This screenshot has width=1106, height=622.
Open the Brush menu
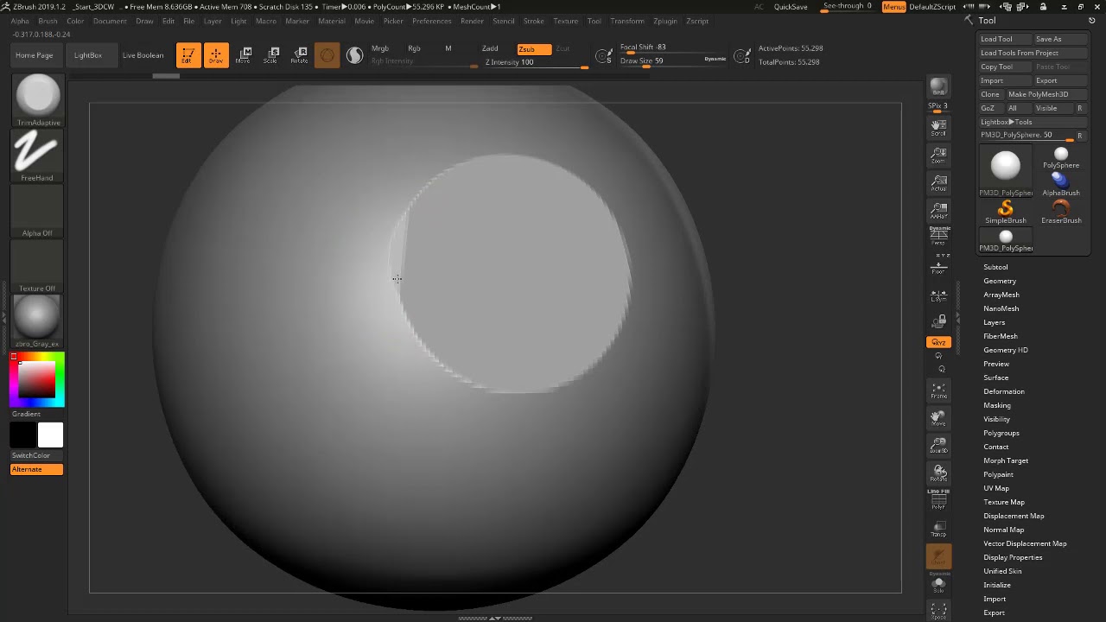coord(48,21)
